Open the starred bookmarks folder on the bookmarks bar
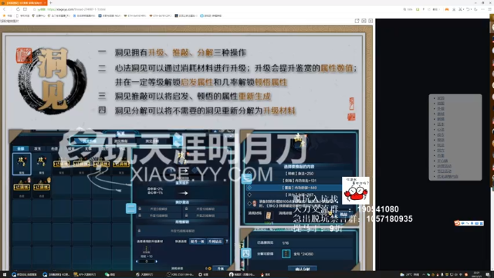 7,15
